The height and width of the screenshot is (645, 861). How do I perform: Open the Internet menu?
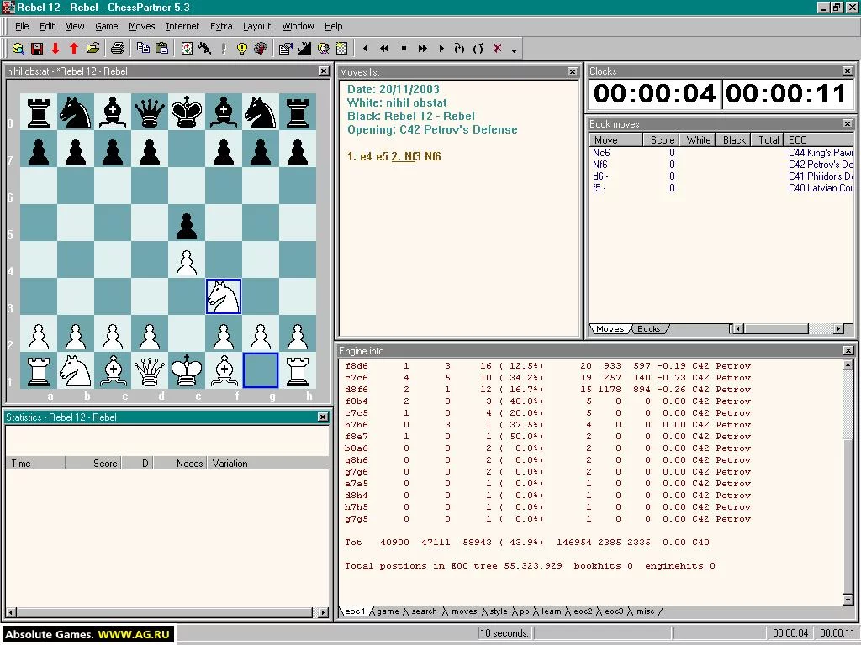pos(182,26)
